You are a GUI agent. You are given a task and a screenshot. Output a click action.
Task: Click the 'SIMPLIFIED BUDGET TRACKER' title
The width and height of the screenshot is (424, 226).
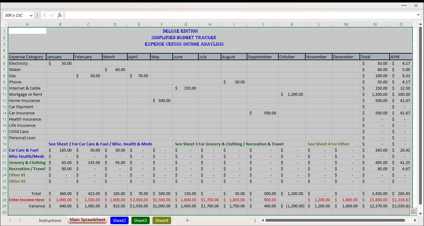tap(184, 38)
